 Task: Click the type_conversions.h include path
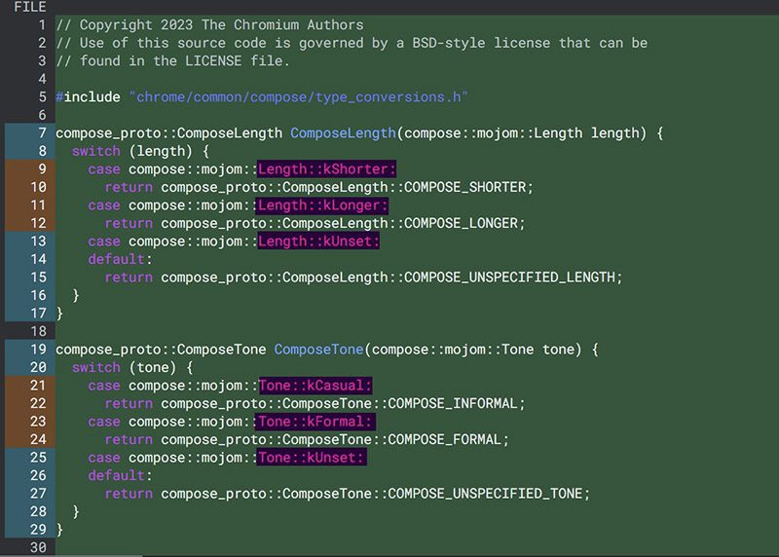298,97
